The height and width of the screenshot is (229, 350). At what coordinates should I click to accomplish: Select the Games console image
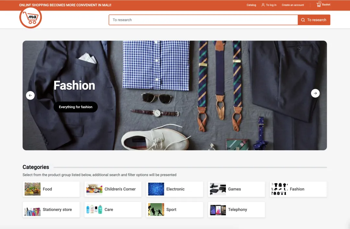point(218,189)
